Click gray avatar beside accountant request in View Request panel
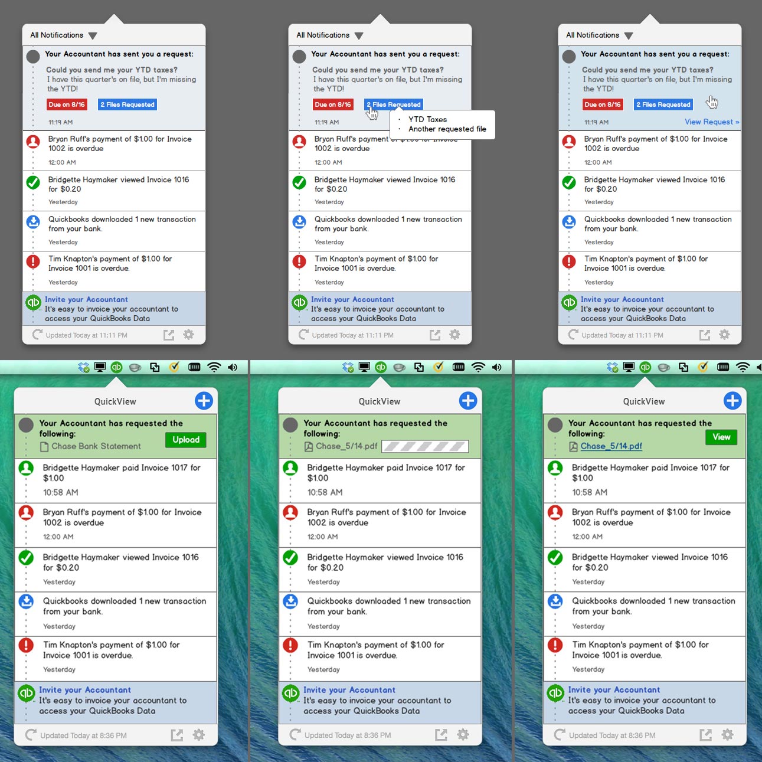Screen dimensions: 762x762 click(569, 57)
